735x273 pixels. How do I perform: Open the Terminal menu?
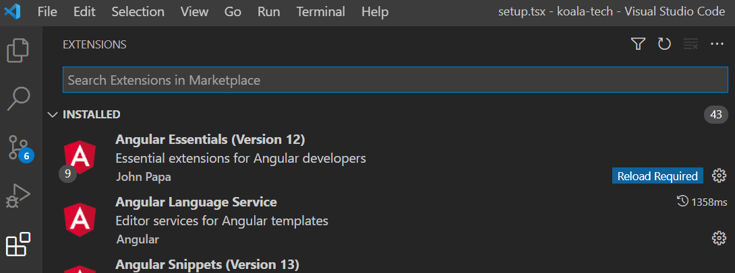(x=320, y=12)
